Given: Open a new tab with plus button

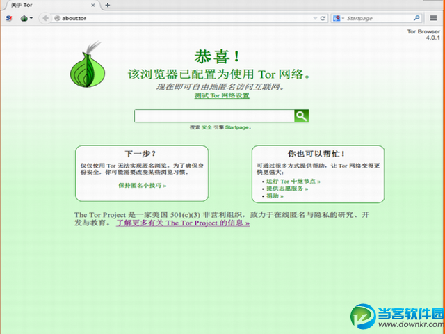Looking at the screenshot, I should click(107, 5).
